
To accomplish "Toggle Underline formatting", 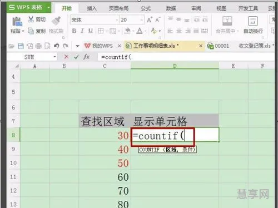I will (91, 31).
